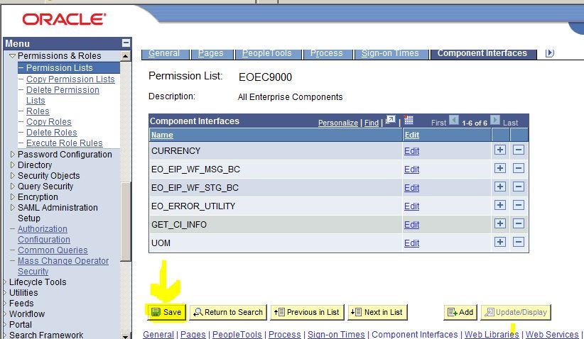
Task: Show more tabs arrow after Component Interfaces
Action: (x=549, y=53)
